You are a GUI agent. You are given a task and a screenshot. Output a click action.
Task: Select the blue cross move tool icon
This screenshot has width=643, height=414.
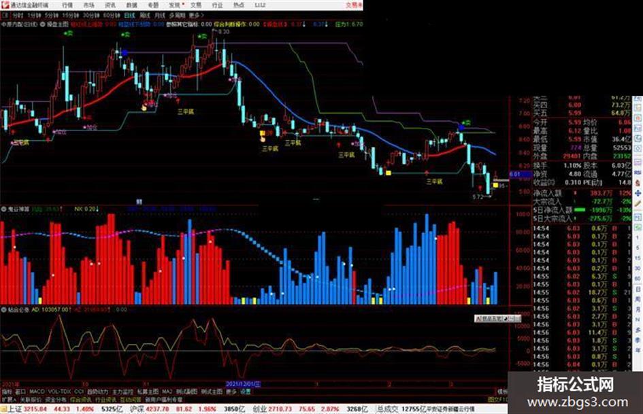click(638, 192)
